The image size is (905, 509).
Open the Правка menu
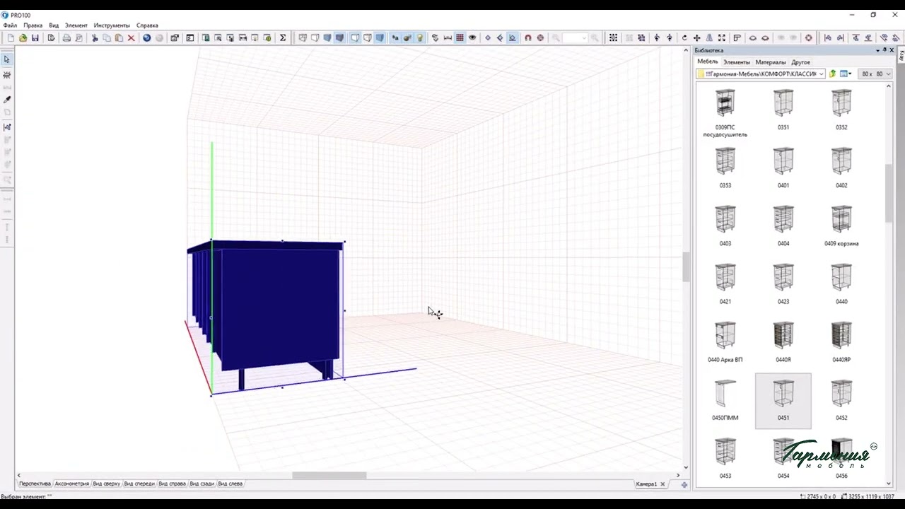coord(33,25)
